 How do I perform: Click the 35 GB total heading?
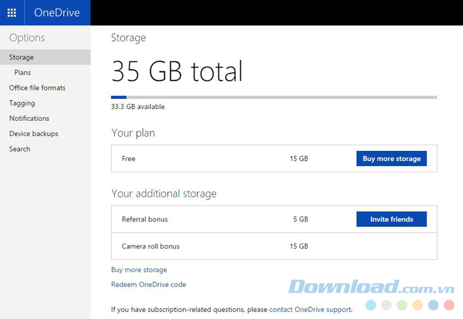[x=177, y=71]
